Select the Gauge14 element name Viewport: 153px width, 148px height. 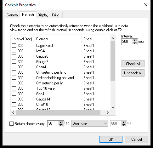(43, 99)
